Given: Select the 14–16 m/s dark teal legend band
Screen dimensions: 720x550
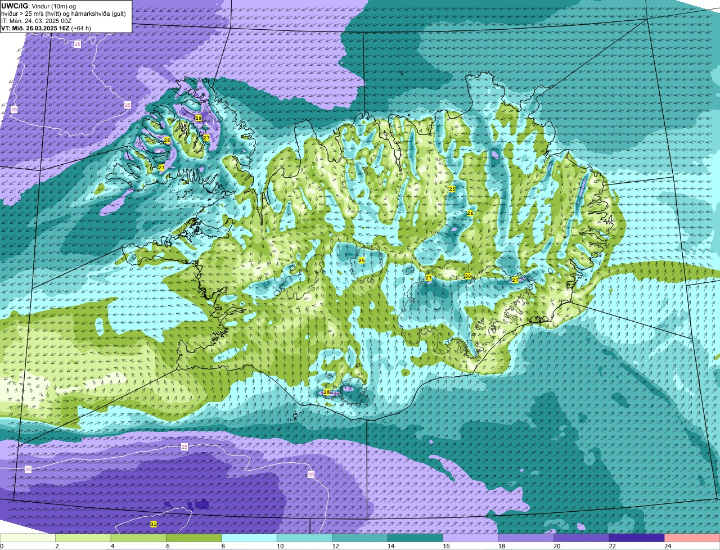Looking at the screenshot, I should (416, 538).
